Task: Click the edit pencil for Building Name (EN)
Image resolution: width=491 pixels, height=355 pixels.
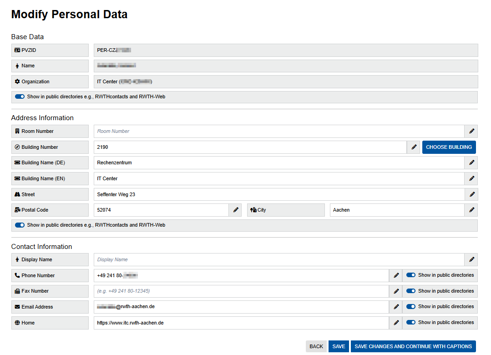Action: click(471, 178)
